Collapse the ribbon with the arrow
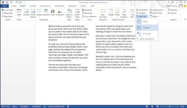The width and height of the screenshot is (187, 108). (185, 19)
